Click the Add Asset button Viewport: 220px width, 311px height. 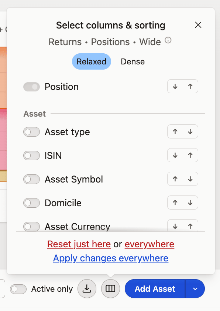(x=155, y=288)
